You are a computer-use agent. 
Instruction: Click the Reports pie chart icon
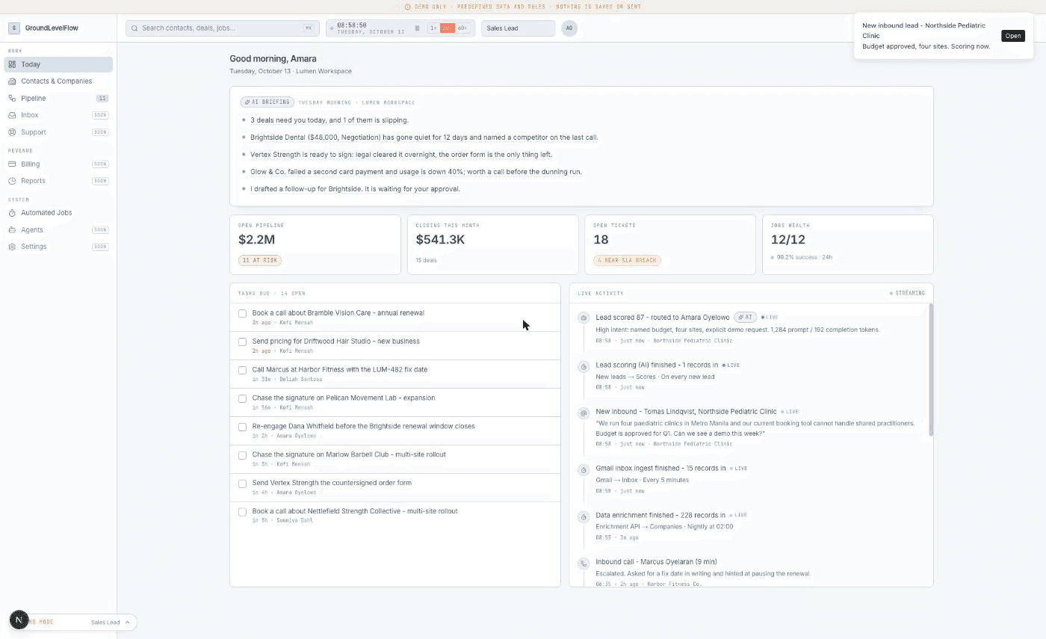[x=12, y=181]
